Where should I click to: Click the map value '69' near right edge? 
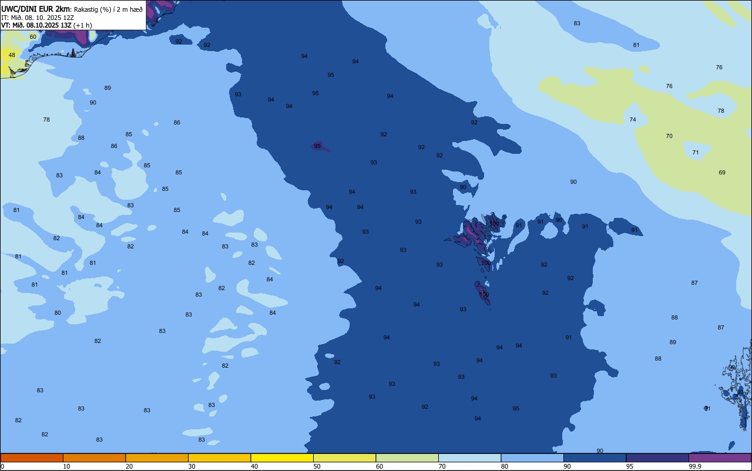click(722, 172)
